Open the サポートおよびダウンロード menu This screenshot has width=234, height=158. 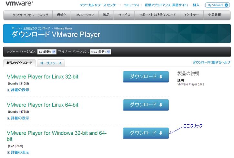pyautogui.click(x=158, y=15)
